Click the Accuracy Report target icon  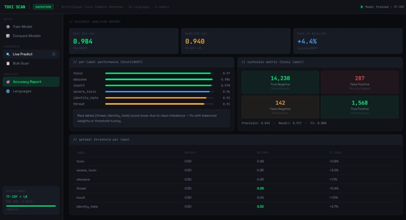click(x=8, y=82)
